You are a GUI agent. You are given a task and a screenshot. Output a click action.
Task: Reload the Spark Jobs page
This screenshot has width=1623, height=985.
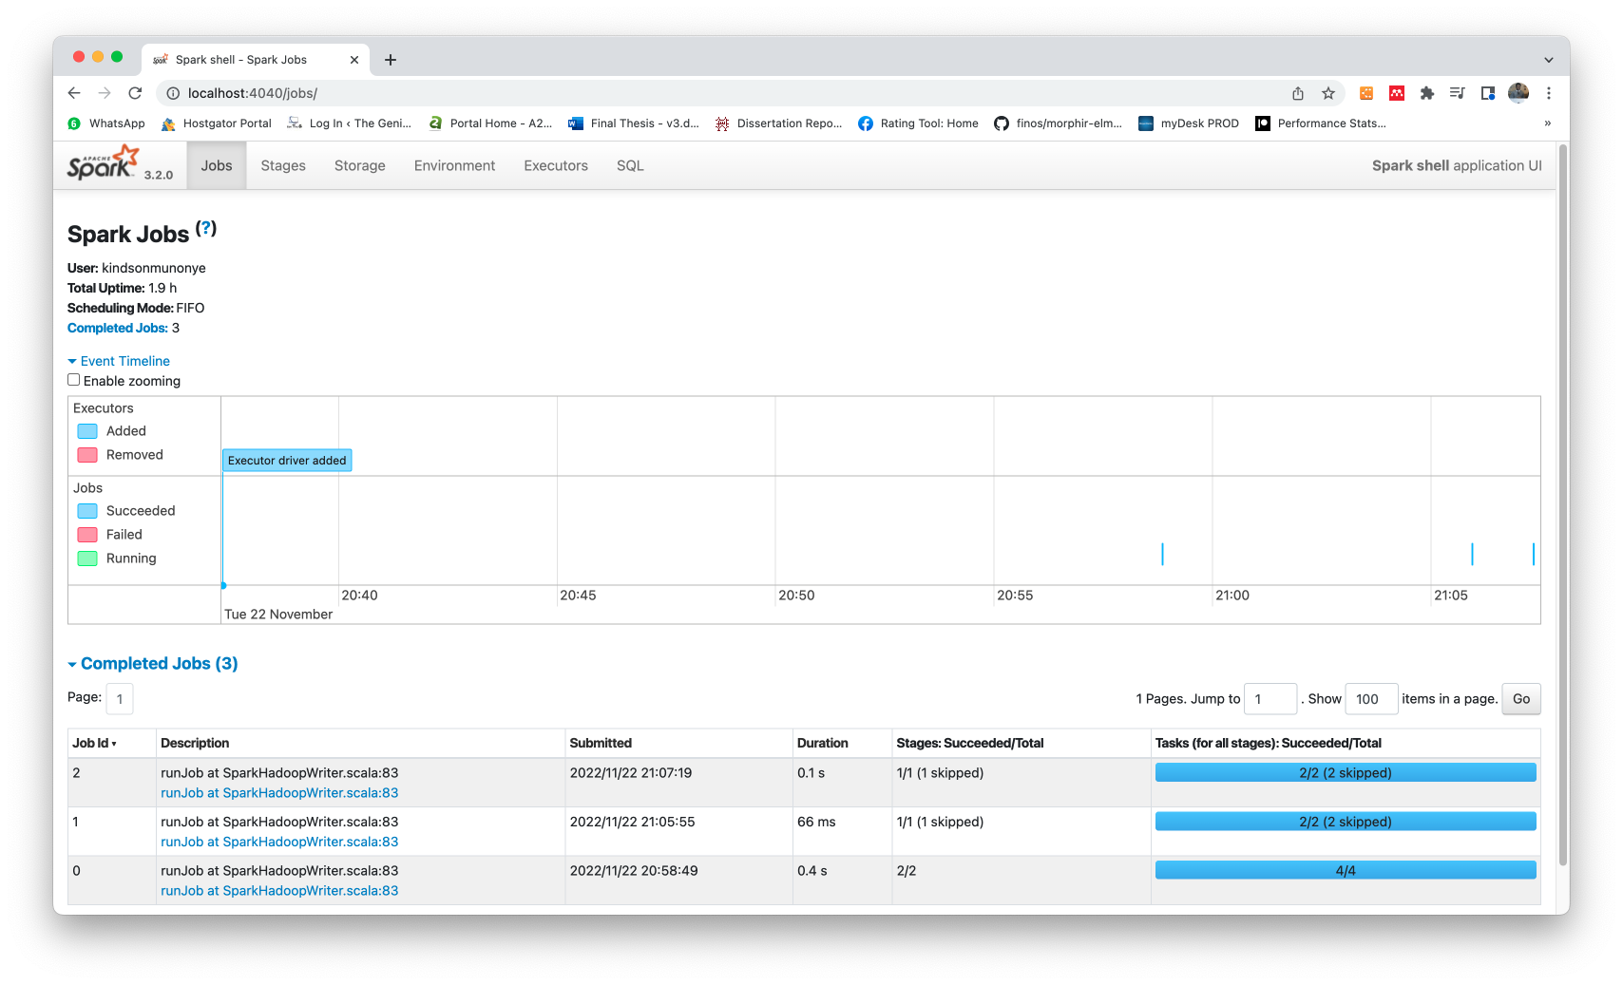click(135, 93)
